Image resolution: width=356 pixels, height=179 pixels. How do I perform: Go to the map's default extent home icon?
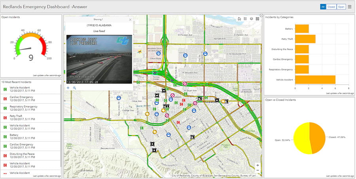(239, 19)
